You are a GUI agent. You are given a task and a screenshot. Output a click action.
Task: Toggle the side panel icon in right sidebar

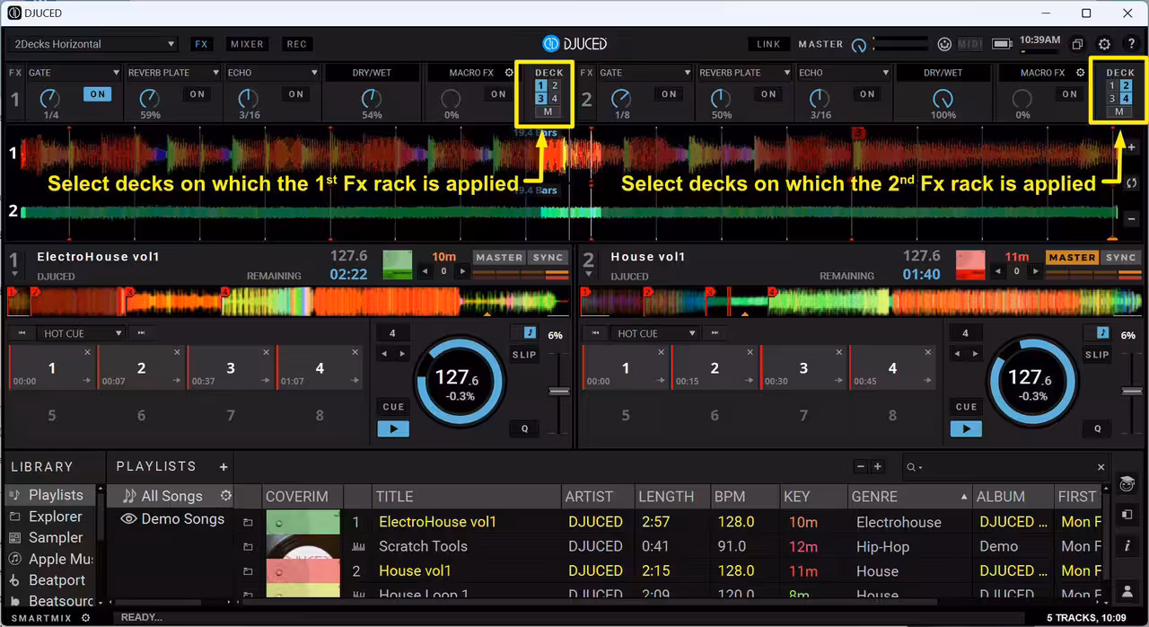point(1127,515)
